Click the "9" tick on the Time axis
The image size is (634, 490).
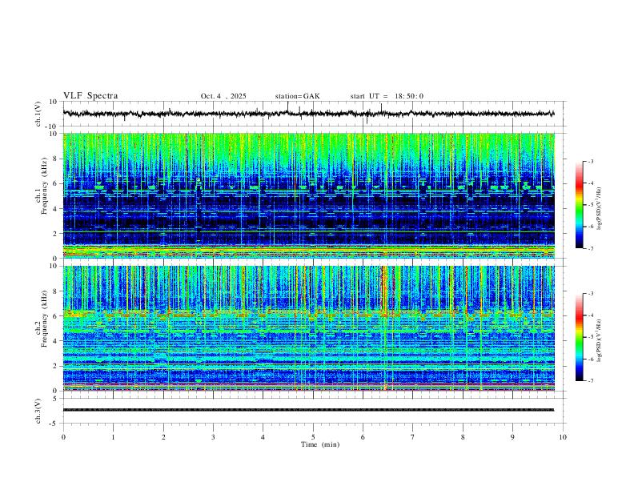point(512,437)
